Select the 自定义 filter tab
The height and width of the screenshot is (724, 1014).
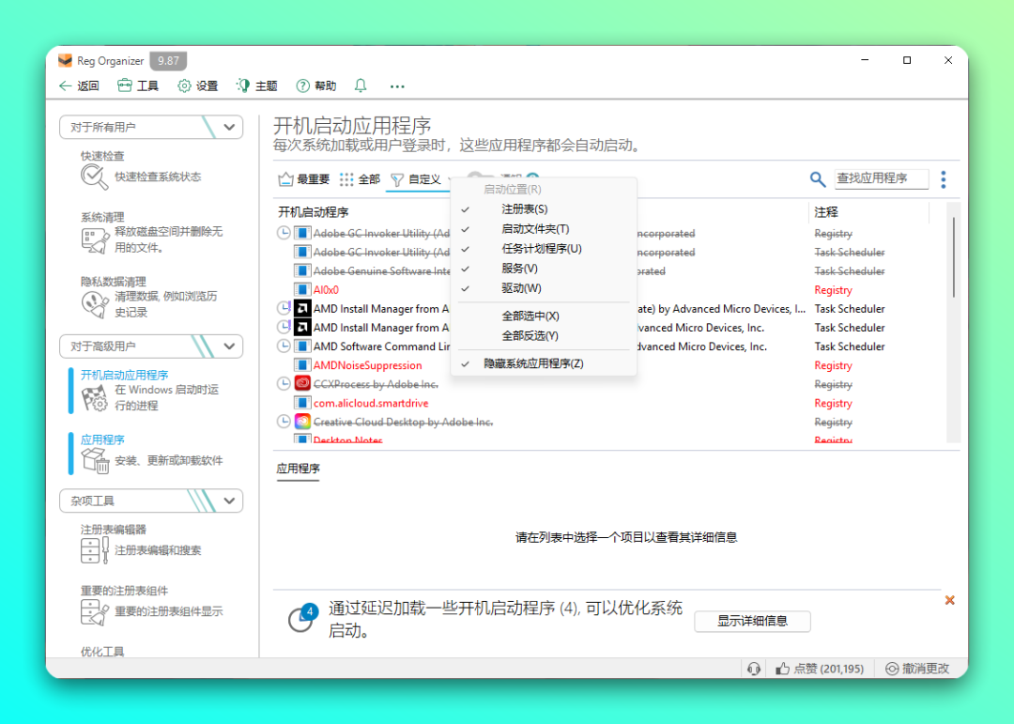[x=417, y=179]
